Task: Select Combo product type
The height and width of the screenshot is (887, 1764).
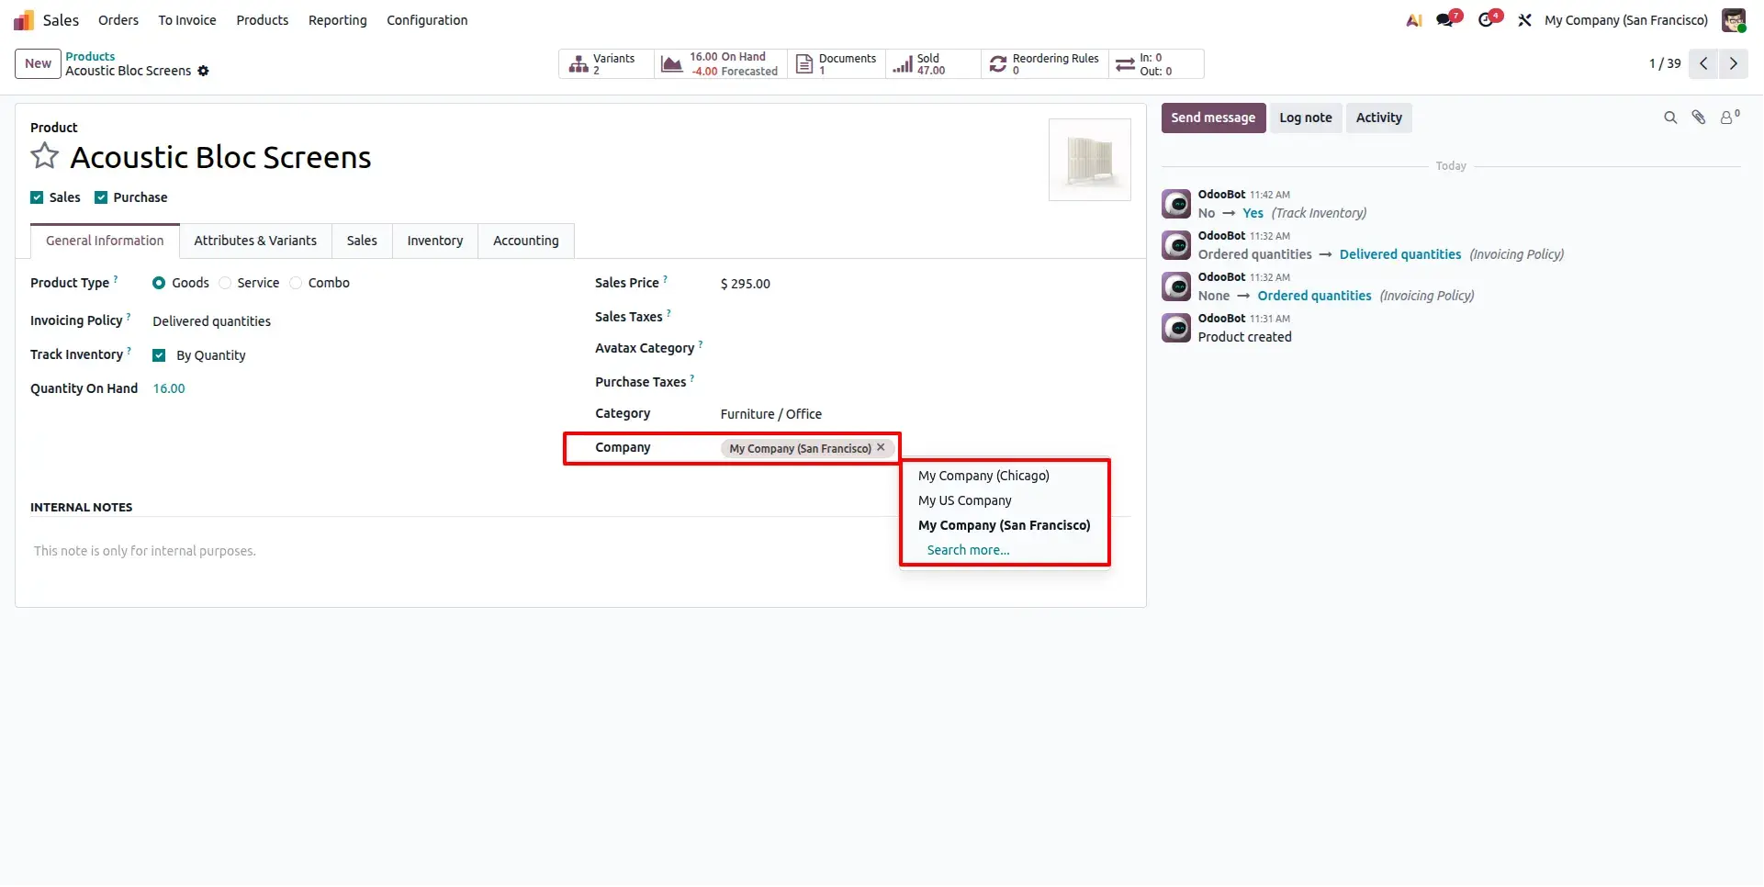Action: (296, 283)
